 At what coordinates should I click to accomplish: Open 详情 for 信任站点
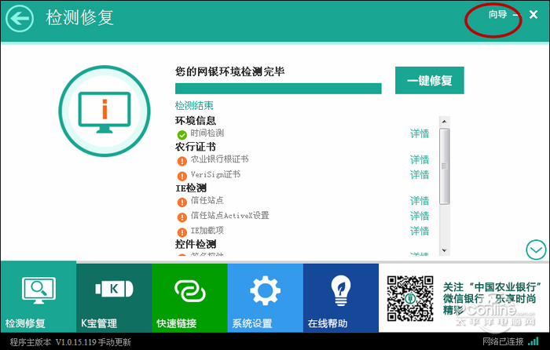tap(420, 201)
